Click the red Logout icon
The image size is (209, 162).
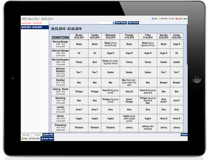point(176,19)
